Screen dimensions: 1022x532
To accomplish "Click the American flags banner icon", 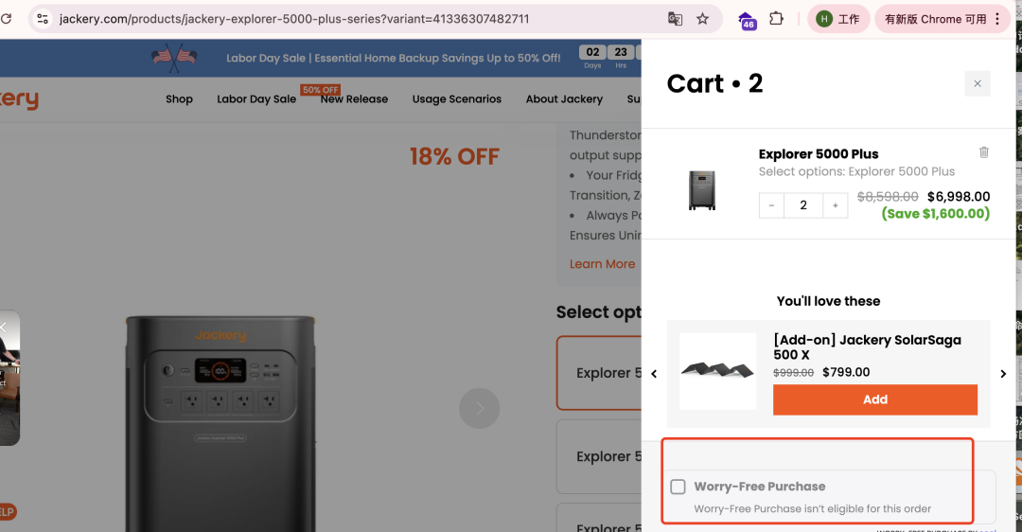I will pos(174,58).
